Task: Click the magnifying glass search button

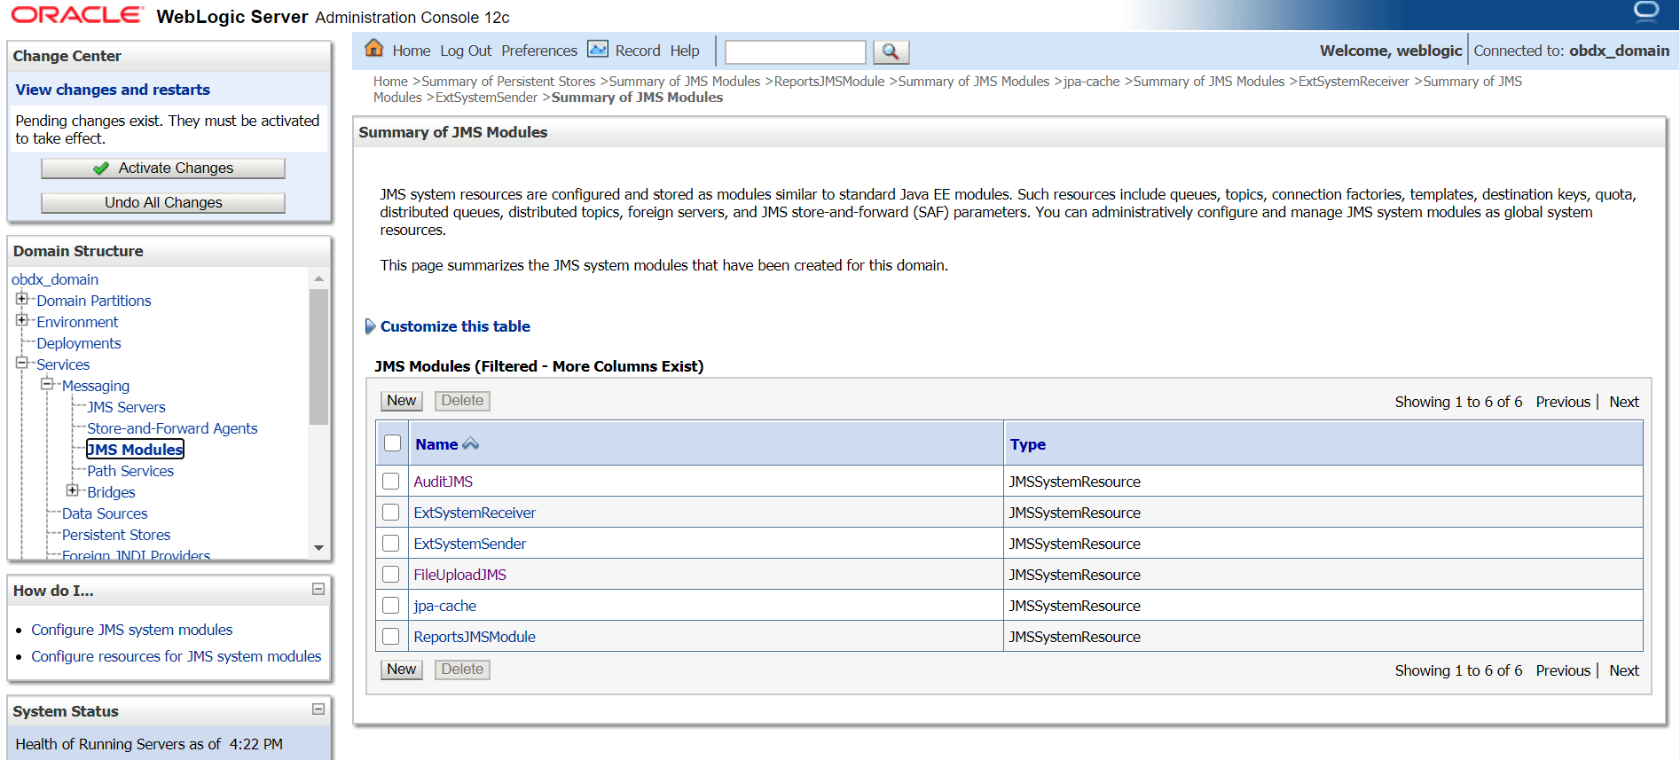Action: (891, 52)
